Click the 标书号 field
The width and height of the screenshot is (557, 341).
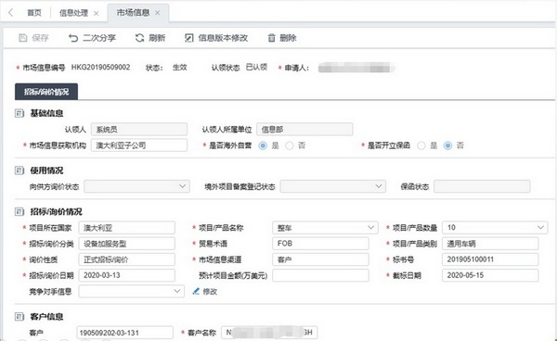pyautogui.click(x=490, y=259)
